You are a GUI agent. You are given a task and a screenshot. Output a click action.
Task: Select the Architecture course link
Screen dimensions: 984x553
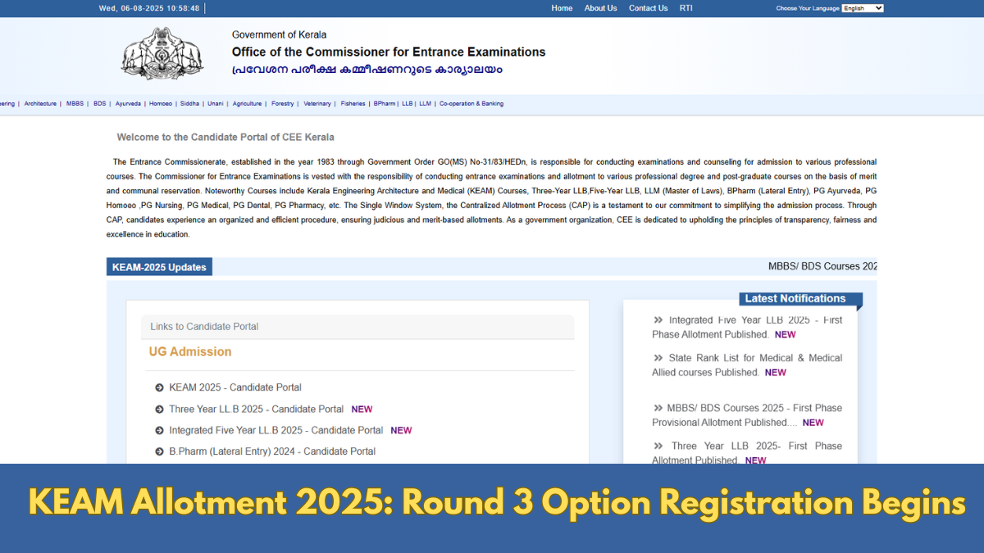pyautogui.click(x=40, y=104)
